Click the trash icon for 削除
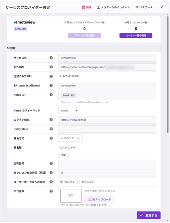170x223 pixels. point(83,7)
